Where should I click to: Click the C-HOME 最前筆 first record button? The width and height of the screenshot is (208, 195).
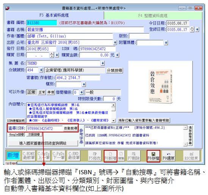pos(29,156)
